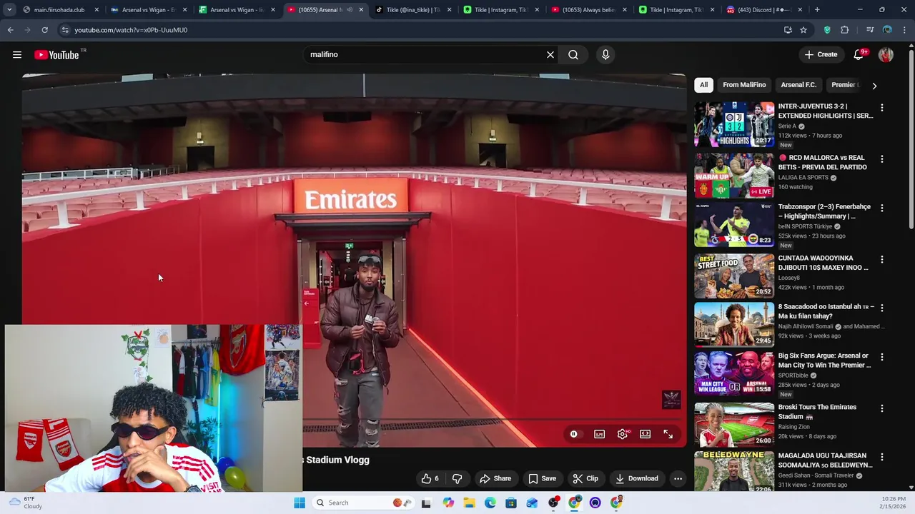
Task: Open File Explorer from taskbar
Action: pos(469,503)
